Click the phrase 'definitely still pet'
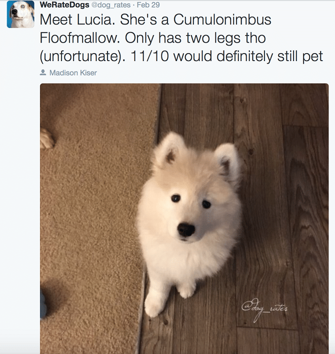 269,56
